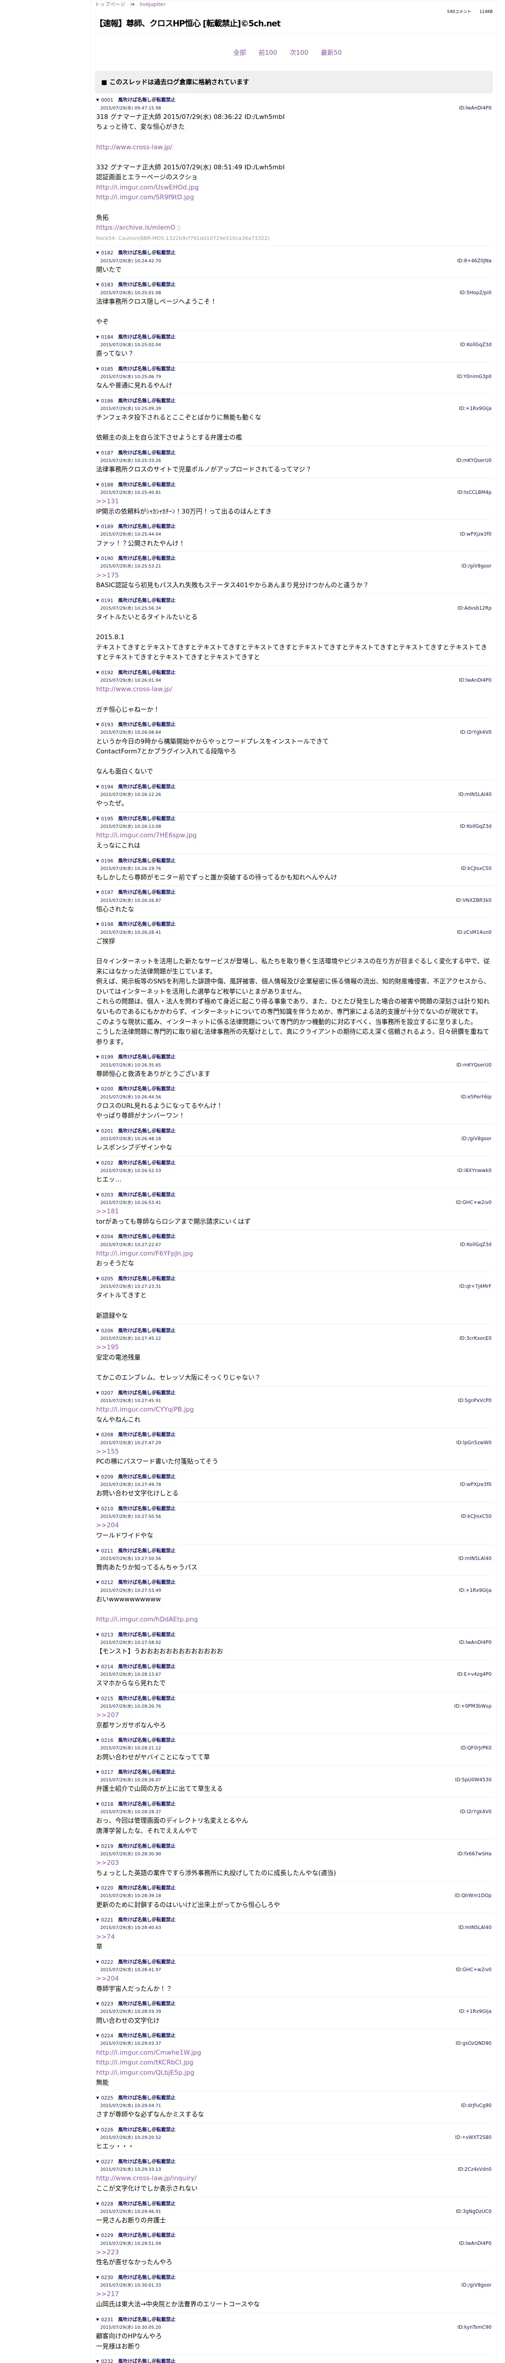Open imgur link SR9f9tD.jpg
505x2363 pixels.
pyautogui.click(x=145, y=197)
